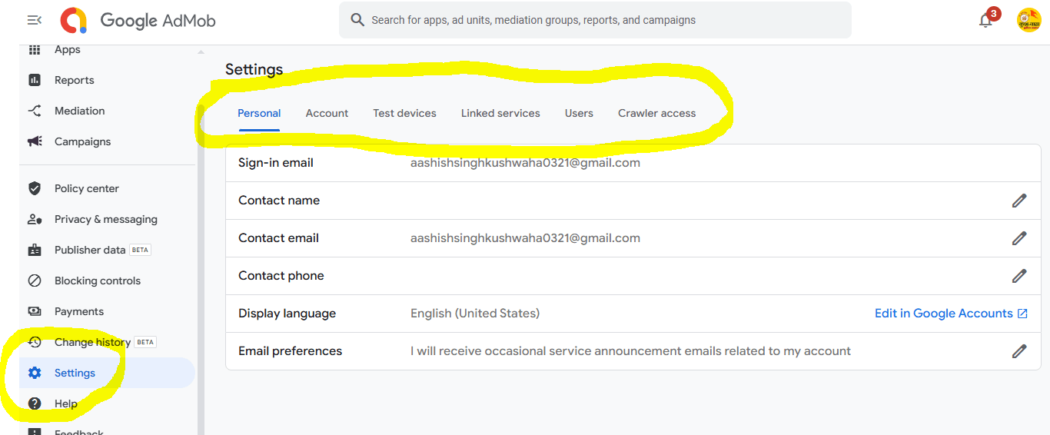Screen dimensions: 1050x435
Task: Edit Contact phone with pencil icon
Action: (1019, 276)
